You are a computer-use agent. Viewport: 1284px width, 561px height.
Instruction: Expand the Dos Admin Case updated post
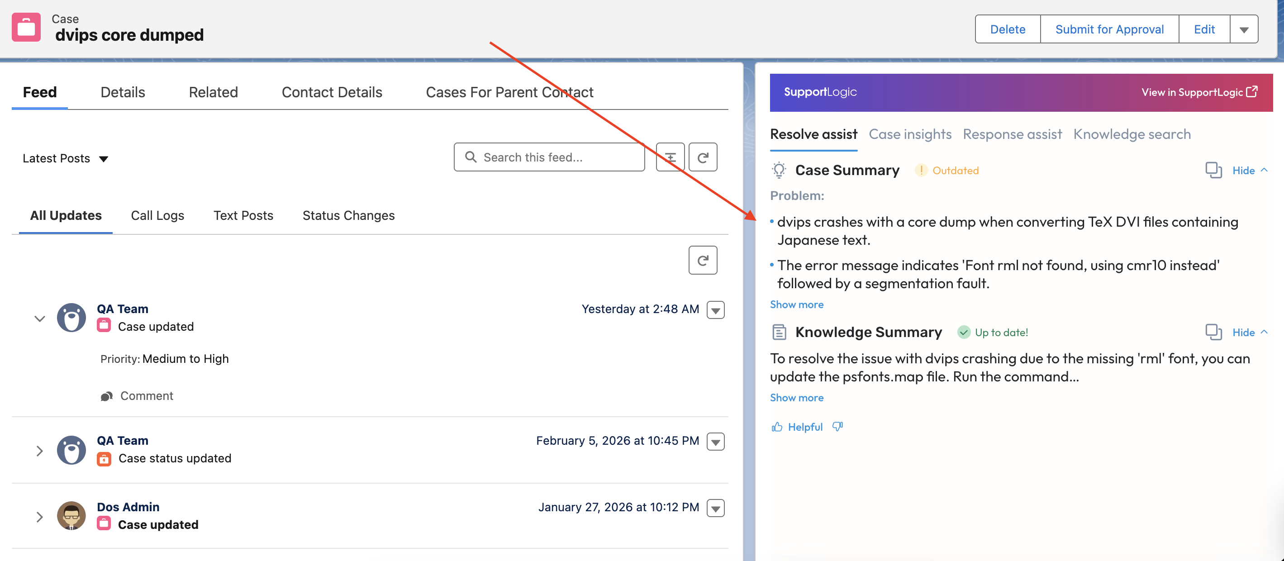tap(39, 517)
